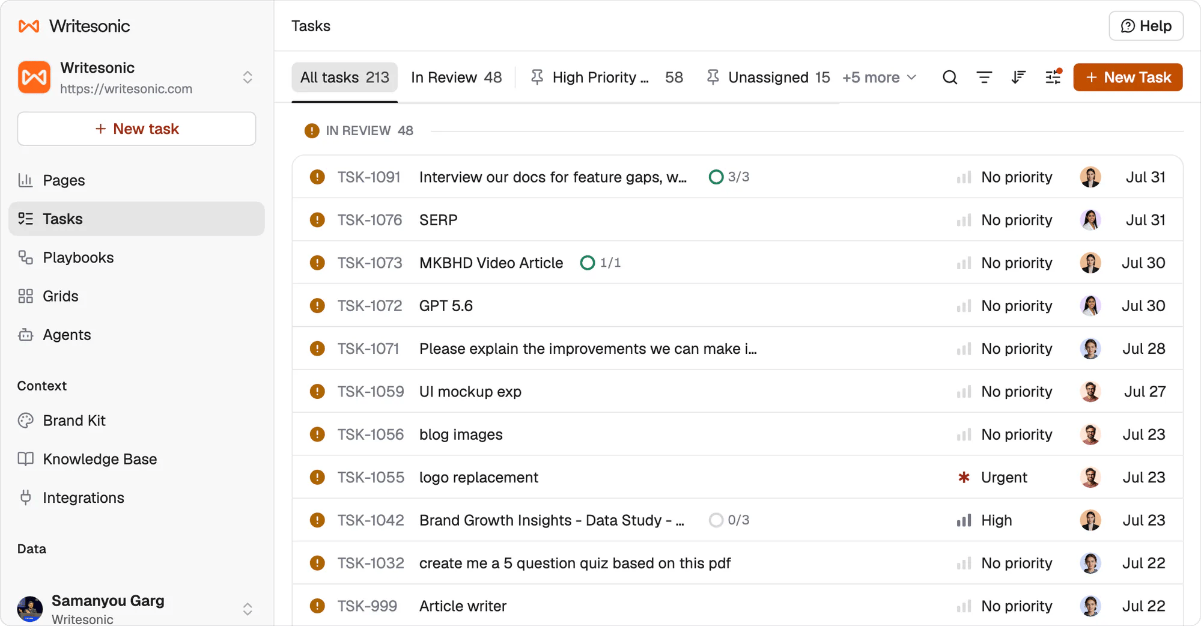Open task 'GPT 5.6'
This screenshot has width=1201, height=626.
(446, 306)
